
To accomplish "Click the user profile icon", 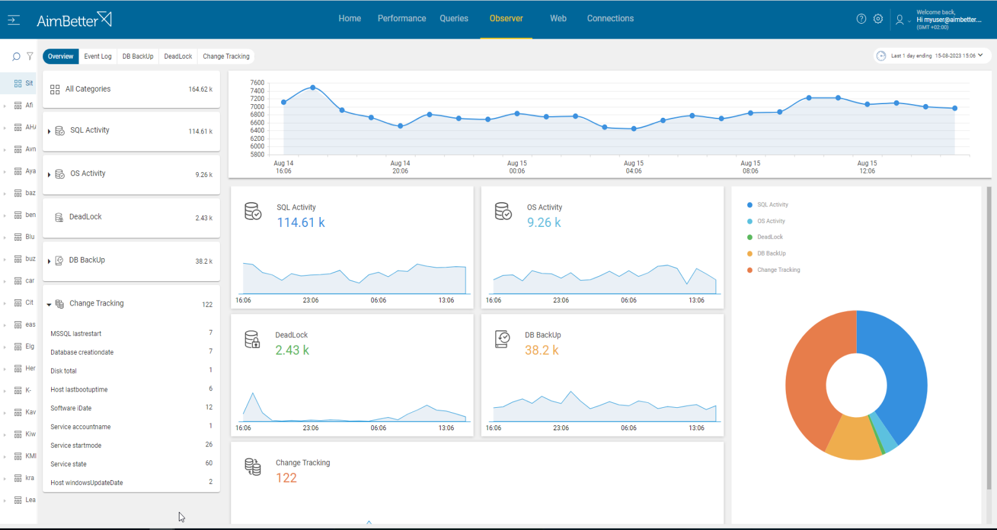I will click(x=899, y=20).
